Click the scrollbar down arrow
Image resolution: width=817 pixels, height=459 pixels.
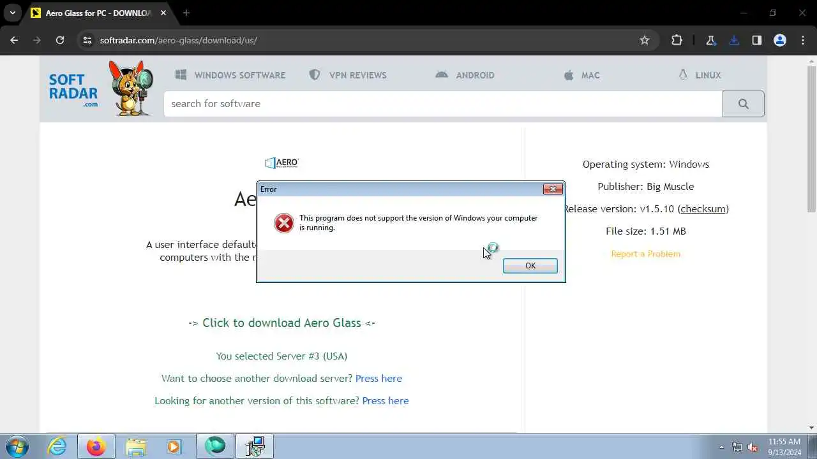[x=811, y=427]
